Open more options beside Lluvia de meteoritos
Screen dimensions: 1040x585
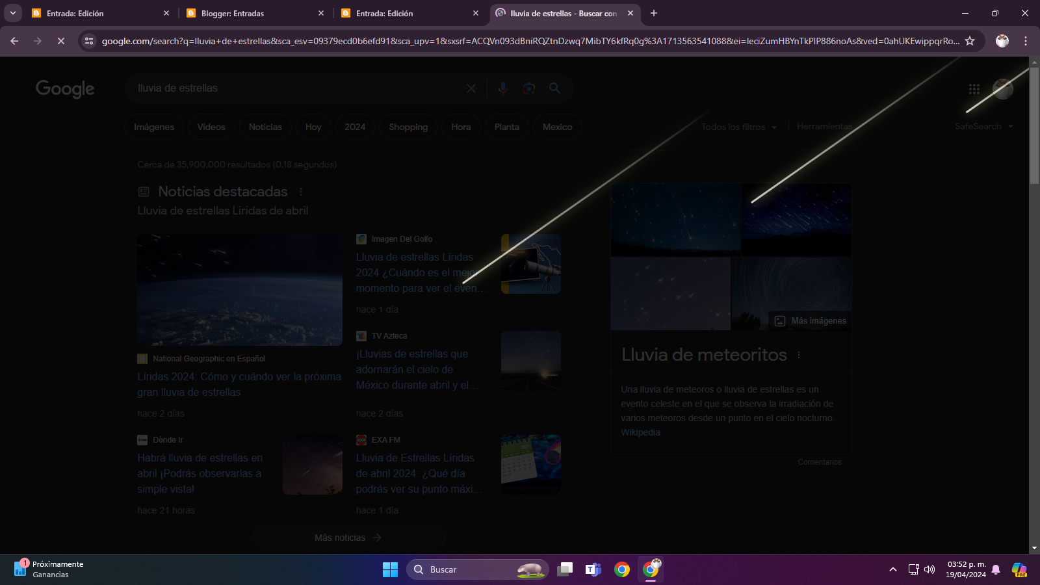[x=799, y=355]
